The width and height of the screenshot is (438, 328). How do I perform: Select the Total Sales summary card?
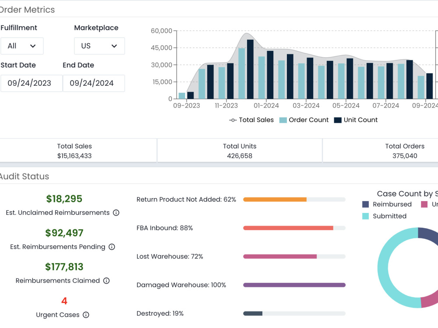[x=74, y=150]
